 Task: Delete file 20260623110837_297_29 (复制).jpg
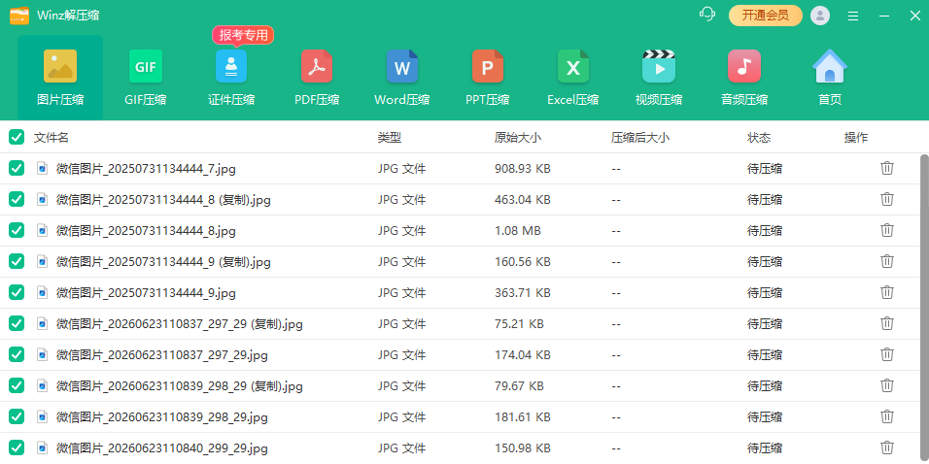[887, 323]
